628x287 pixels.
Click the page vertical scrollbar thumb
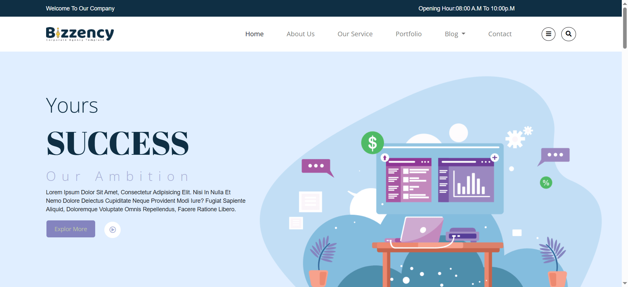click(x=625, y=27)
